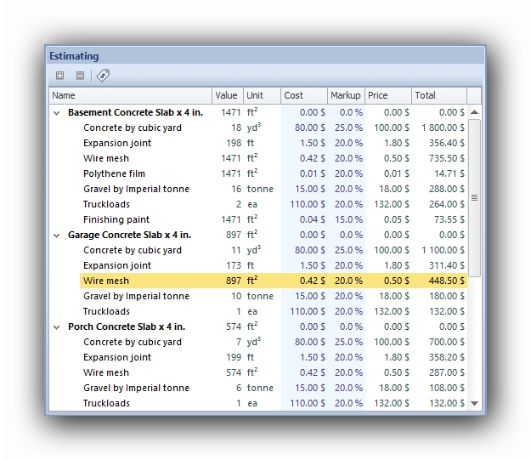
Task: Select the Garage Concrete Slab x 4 in. row
Action: (x=258, y=235)
